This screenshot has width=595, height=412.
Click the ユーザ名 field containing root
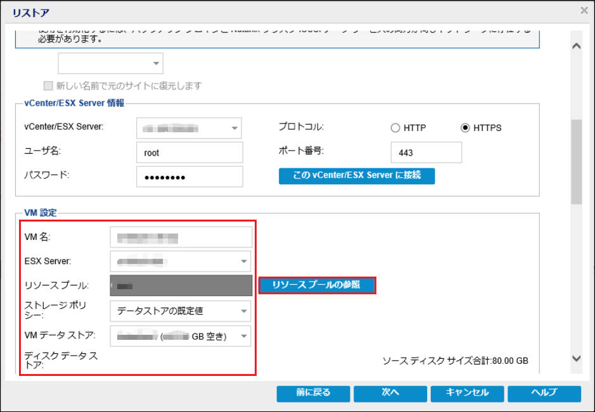coord(189,153)
